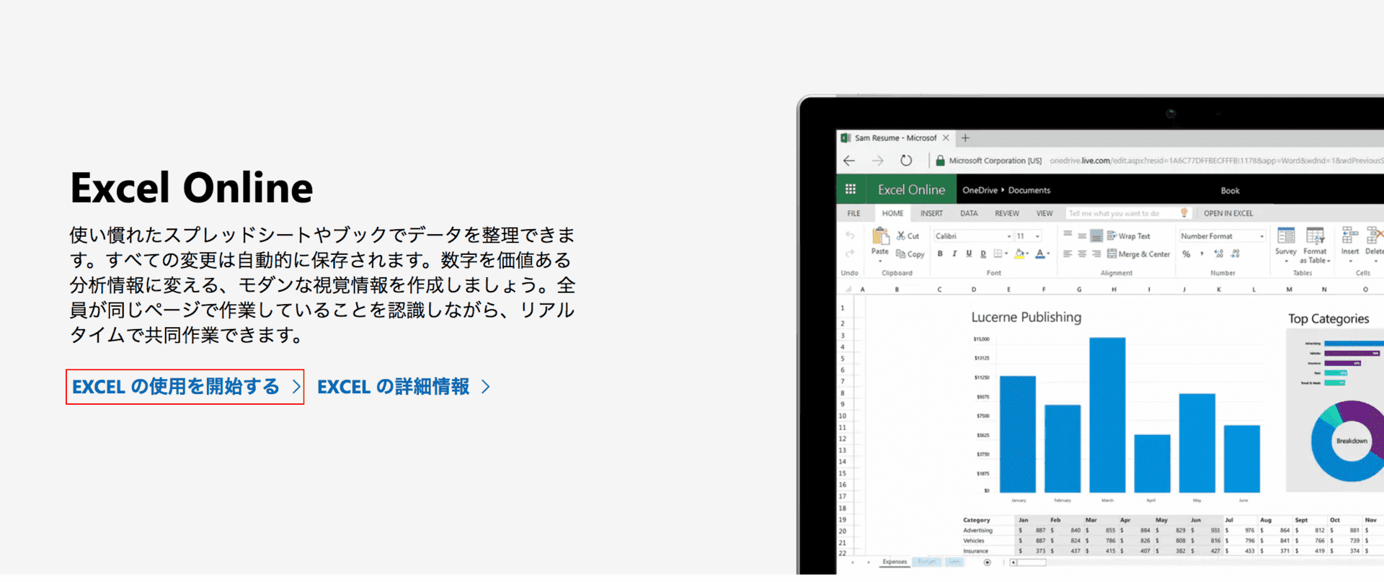The image size is (1384, 582).
Task: Click the EXCEL の使用を開始する link
Action: click(x=185, y=387)
